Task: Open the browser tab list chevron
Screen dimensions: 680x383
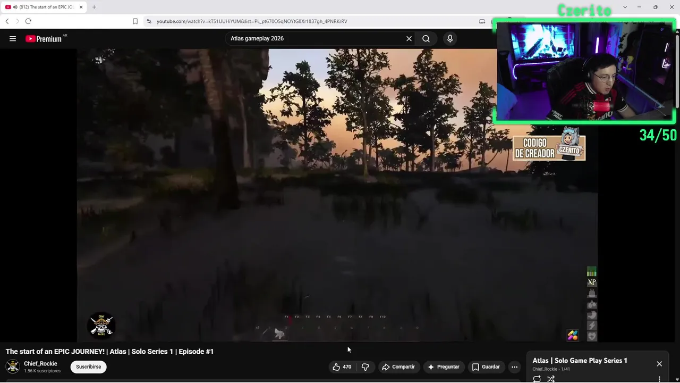Action: pos(625,7)
